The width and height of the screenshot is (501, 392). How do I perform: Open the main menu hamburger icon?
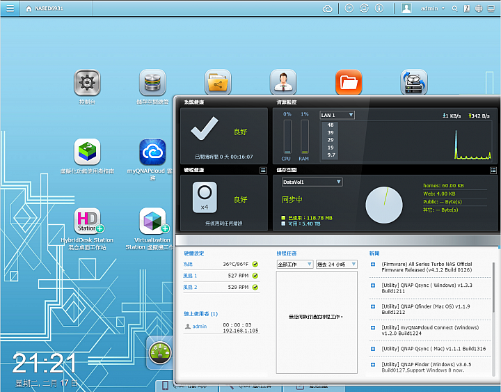click(x=10, y=8)
